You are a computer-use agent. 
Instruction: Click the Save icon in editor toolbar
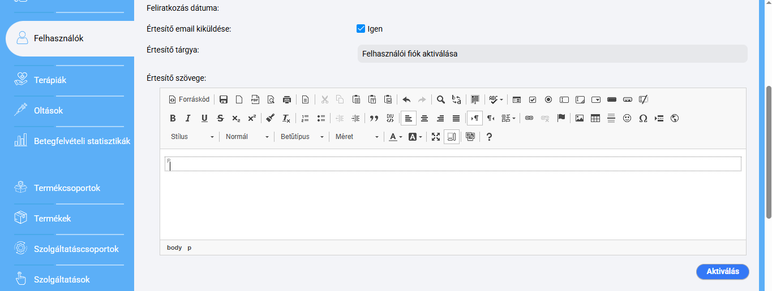[224, 99]
